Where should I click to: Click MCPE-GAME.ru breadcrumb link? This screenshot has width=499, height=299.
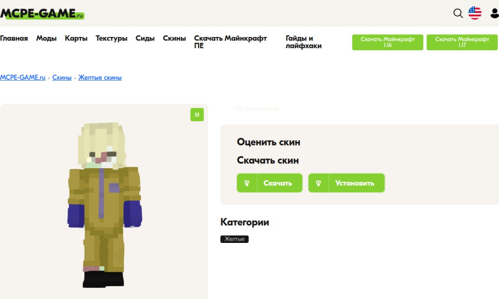click(x=23, y=77)
